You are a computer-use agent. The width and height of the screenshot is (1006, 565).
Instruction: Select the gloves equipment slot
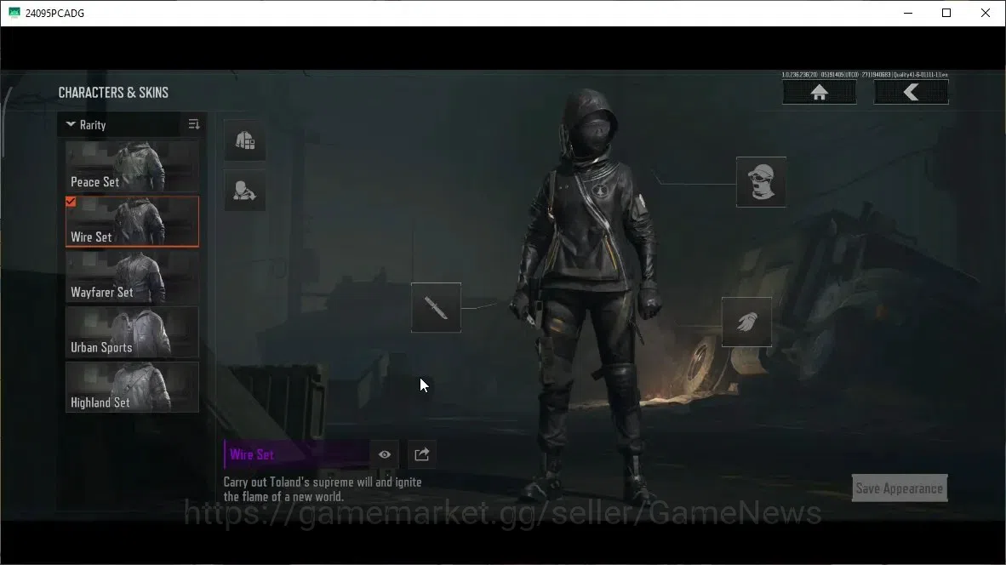tap(746, 322)
